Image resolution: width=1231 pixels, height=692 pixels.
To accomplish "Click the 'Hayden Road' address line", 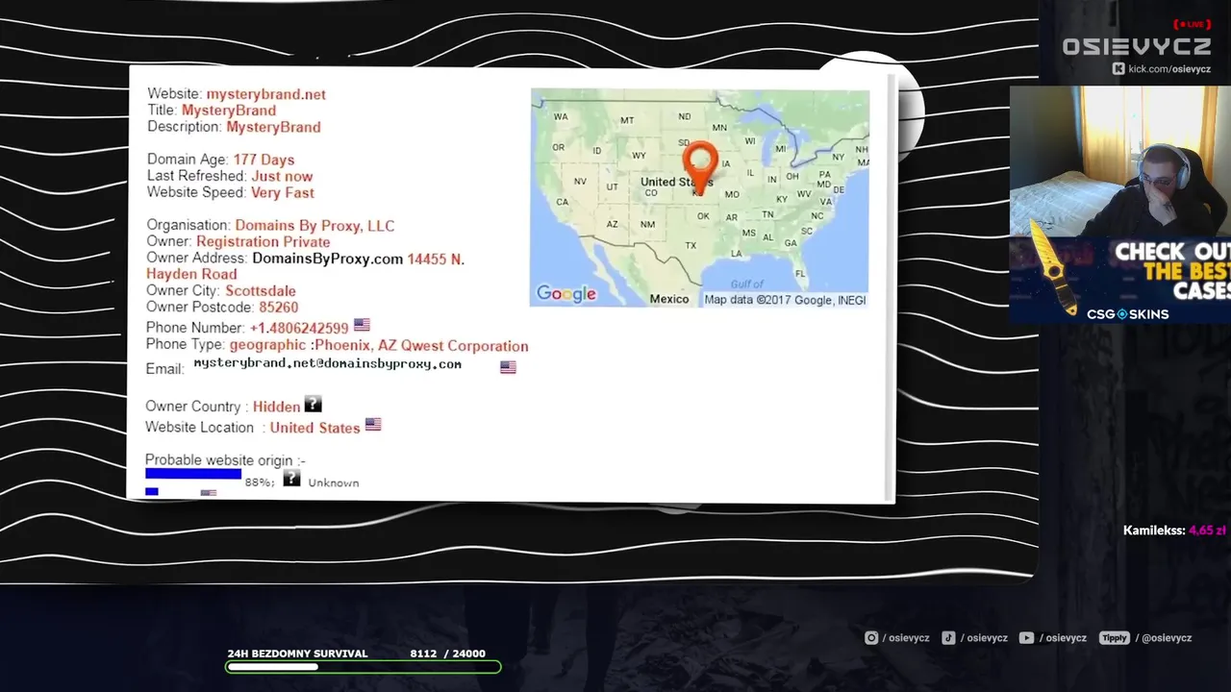I will pyautogui.click(x=191, y=274).
